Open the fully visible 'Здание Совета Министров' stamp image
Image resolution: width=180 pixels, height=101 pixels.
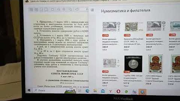pyautogui.click(x=156, y=64)
